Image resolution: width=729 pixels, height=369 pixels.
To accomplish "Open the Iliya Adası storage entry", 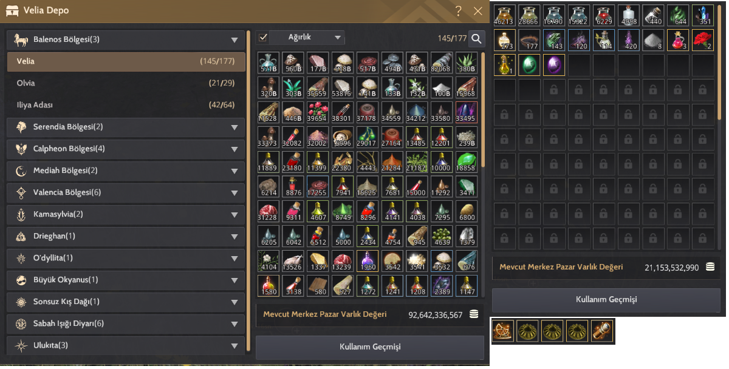I will [126, 105].
